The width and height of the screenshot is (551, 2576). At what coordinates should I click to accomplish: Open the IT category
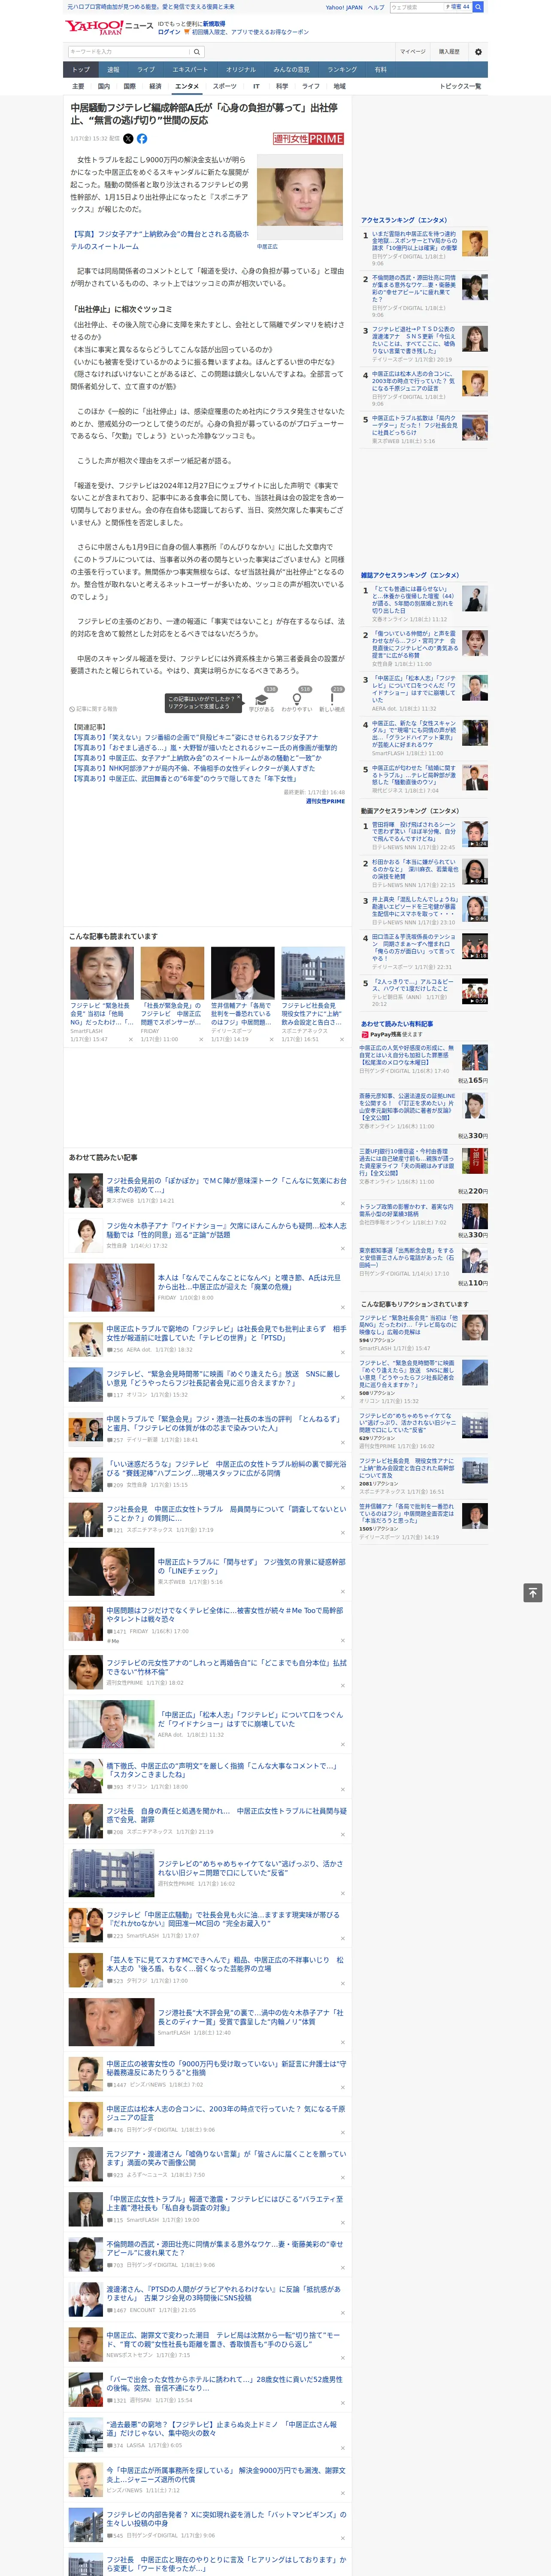[x=256, y=86]
